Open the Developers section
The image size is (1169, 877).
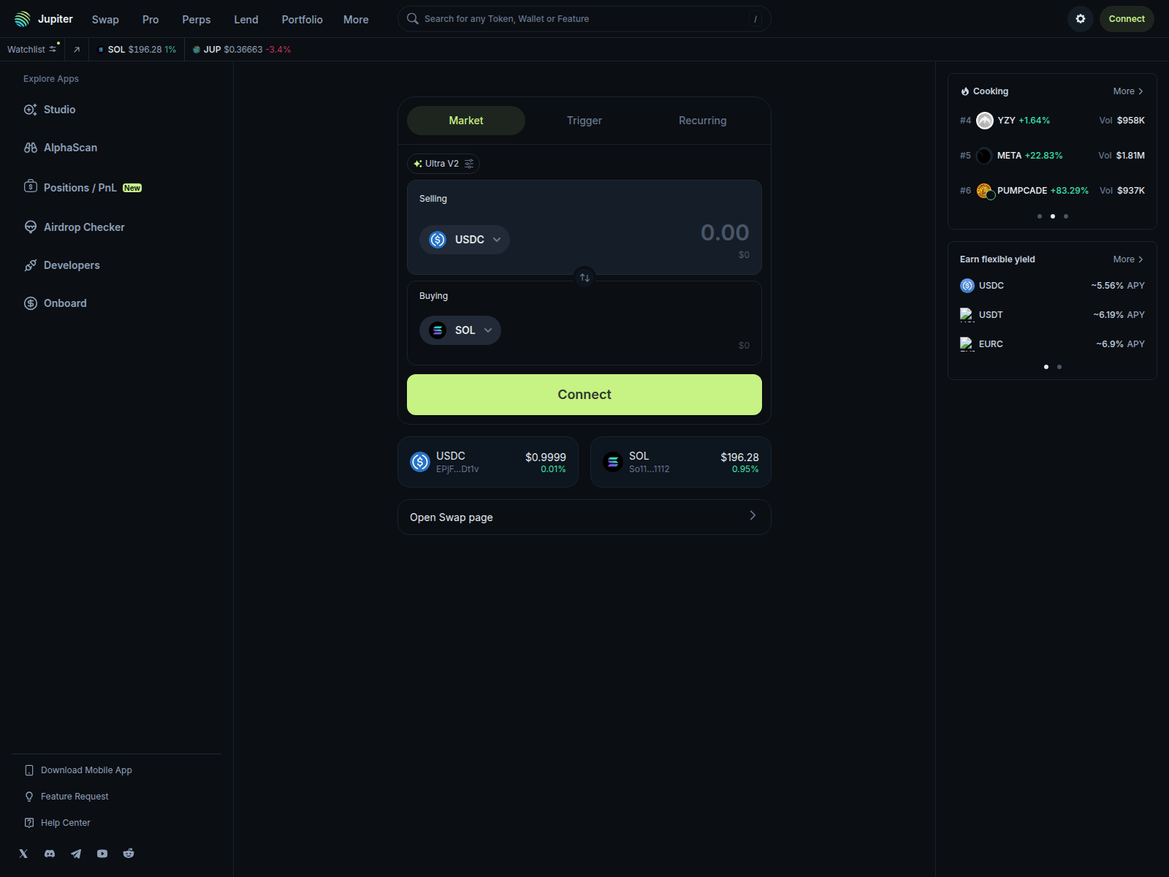(72, 265)
